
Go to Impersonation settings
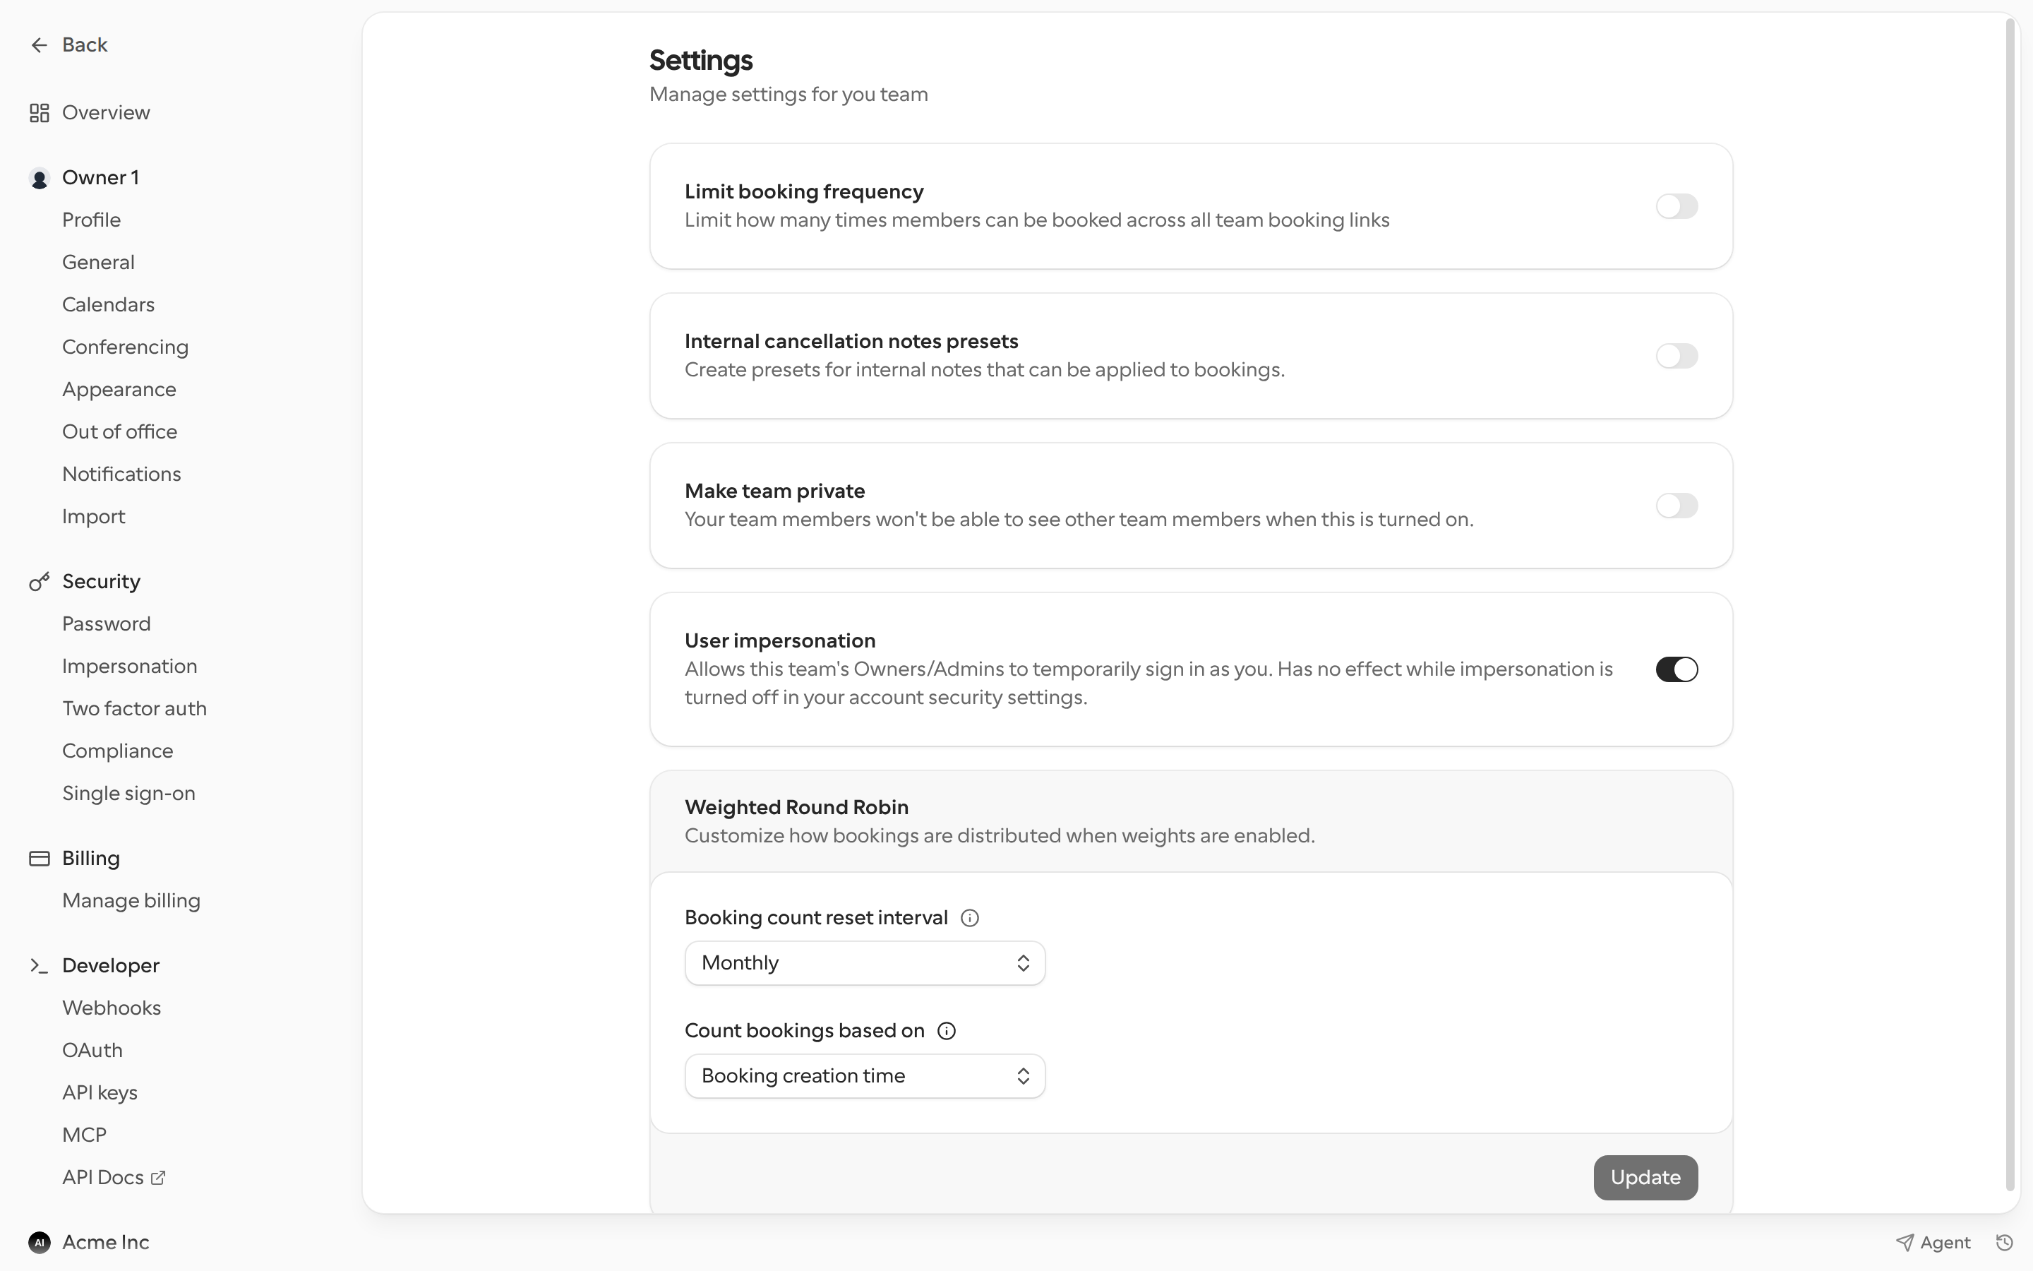pos(129,667)
